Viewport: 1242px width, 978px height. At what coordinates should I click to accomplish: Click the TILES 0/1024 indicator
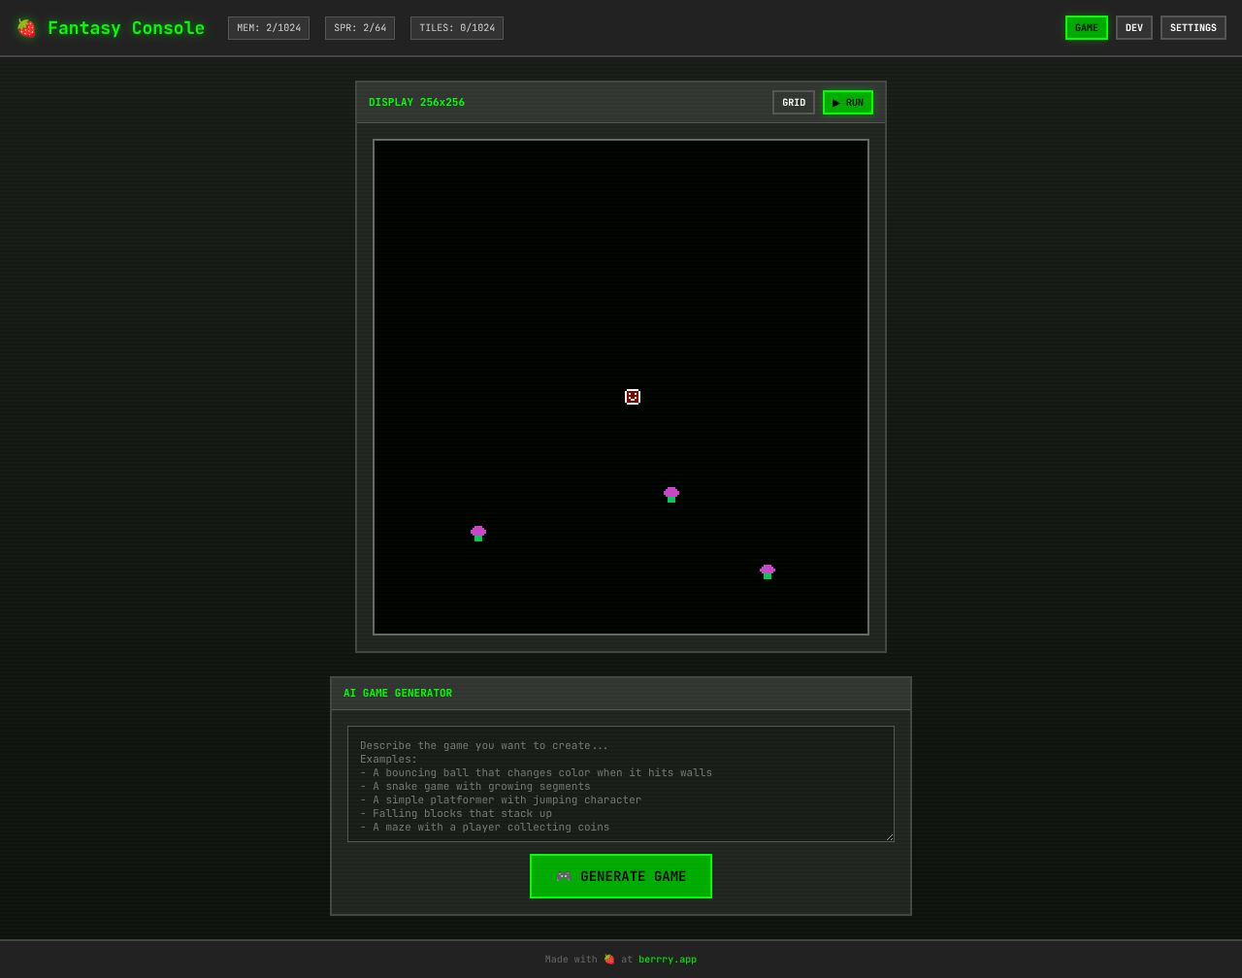tap(457, 28)
